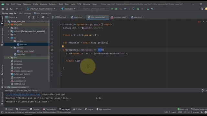Open the Terminal tool window
This screenshot has height=116, width=207.
coord(35,109)
